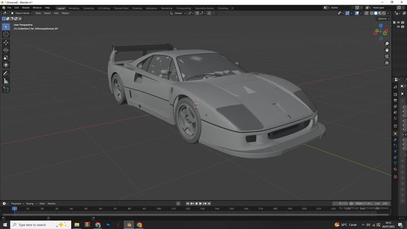Open the timeline Playback dropdown
Image resolution: width=407 pixels, height=229 pixels.
[x=17, y=204]
